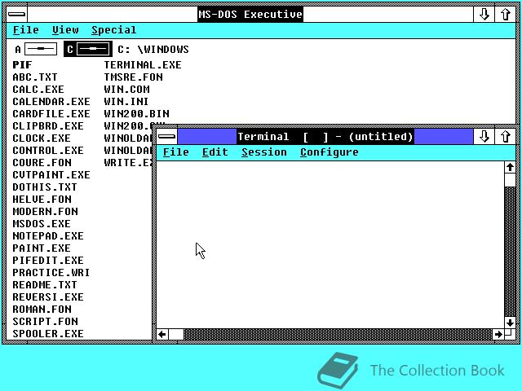Select COURE.FON in the file list
Screen dimensions: 522x391
coord(42,163)
